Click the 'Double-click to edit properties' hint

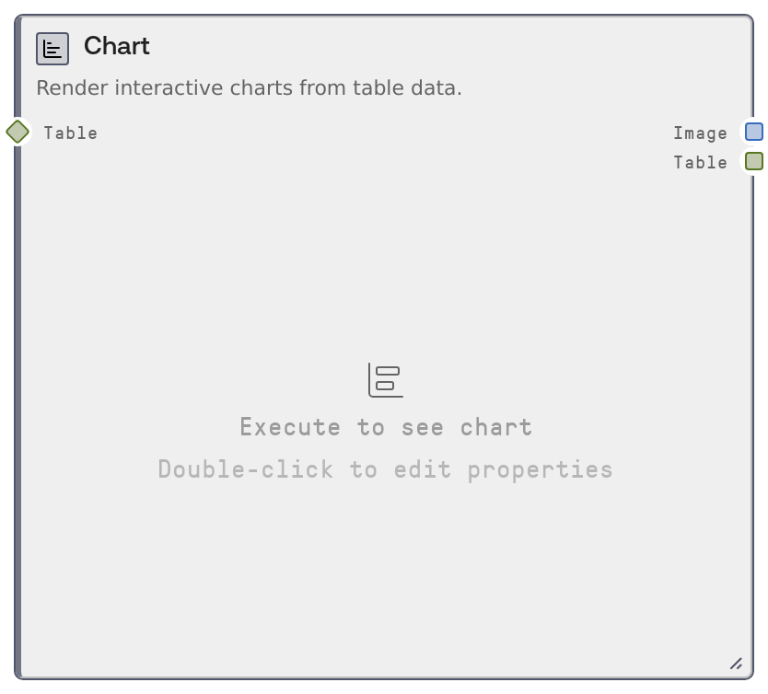[x=386, y=469]
